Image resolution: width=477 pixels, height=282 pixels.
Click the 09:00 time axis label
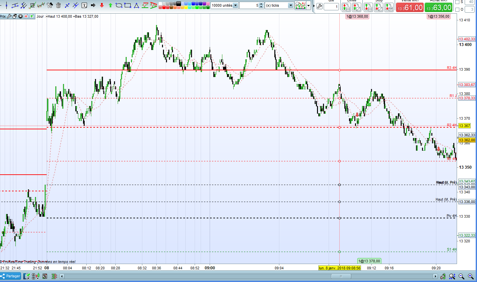point(210,268)
